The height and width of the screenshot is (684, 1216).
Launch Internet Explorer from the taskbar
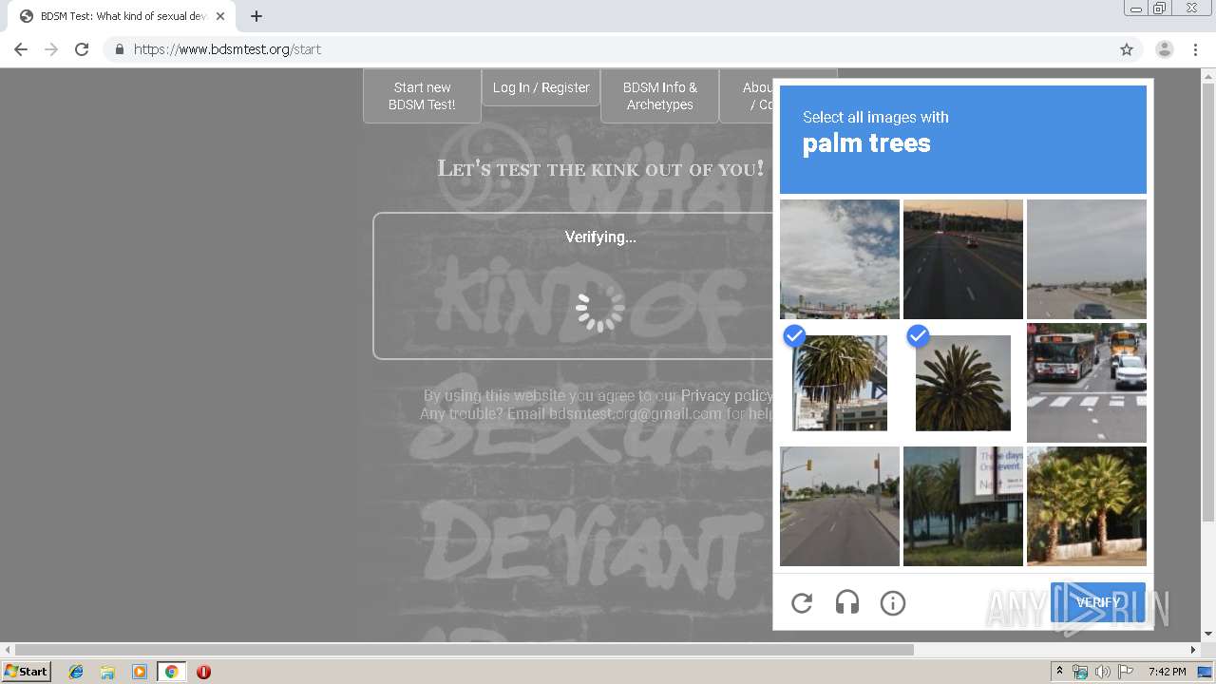tap(76, 672)
